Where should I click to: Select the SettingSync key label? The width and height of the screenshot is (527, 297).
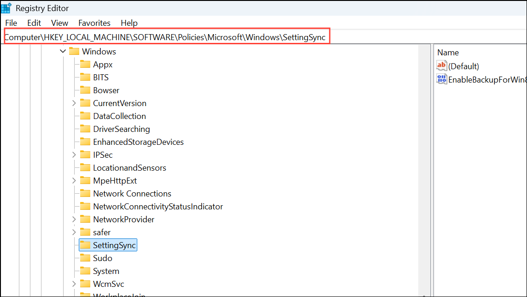coord(114,245)
